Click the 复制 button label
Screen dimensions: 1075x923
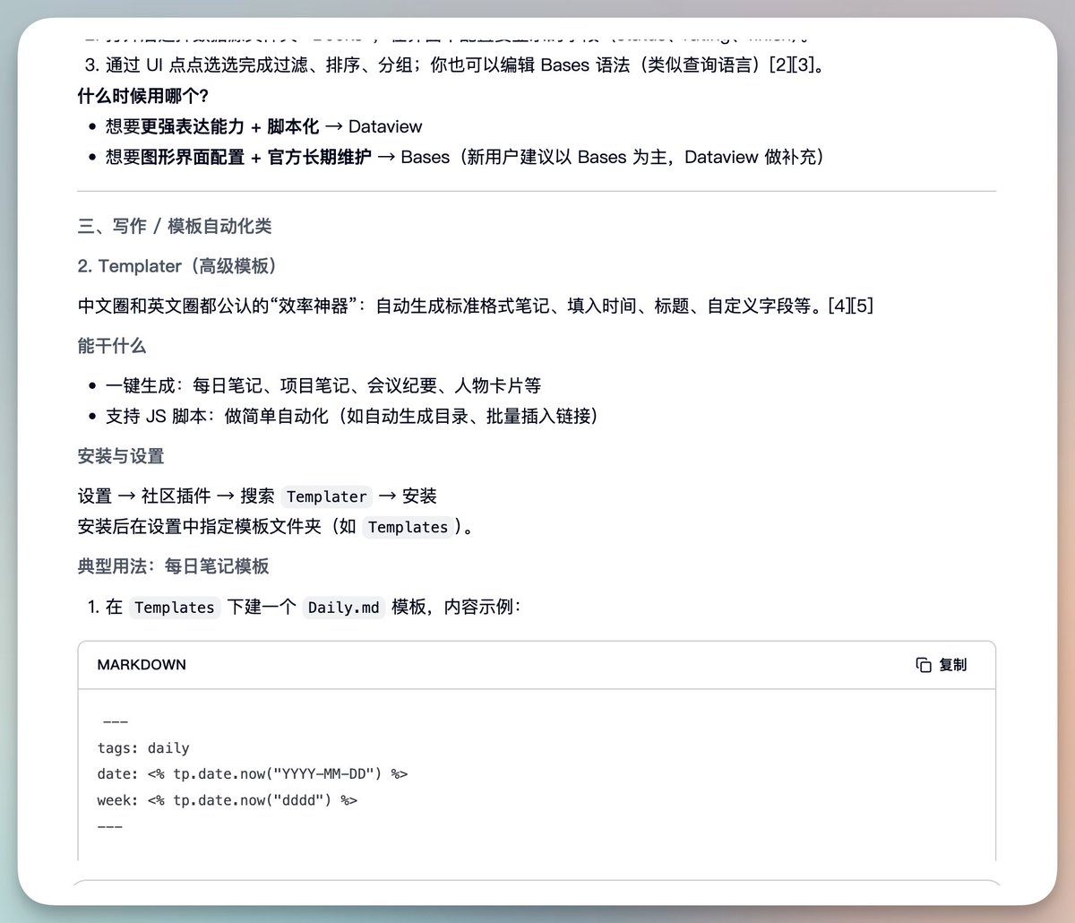[952, 665]
